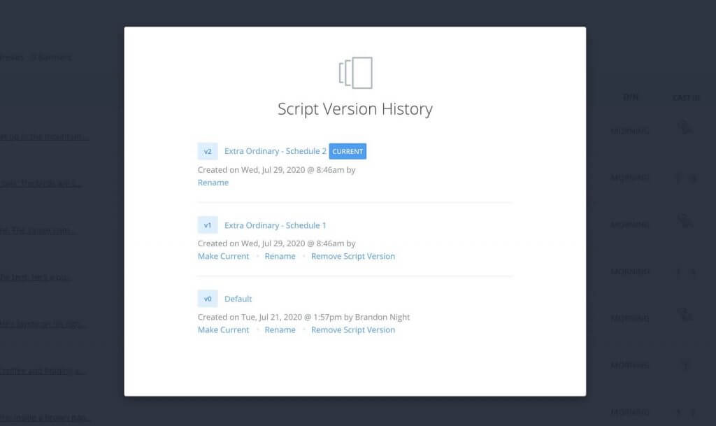Click the v2 version badge

tap(208, 151)
